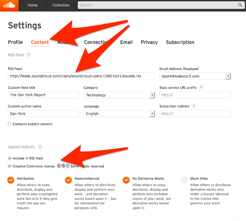Open Subscriber redirect help icon
The image size is (246, 221).
[x=194, y=106]
